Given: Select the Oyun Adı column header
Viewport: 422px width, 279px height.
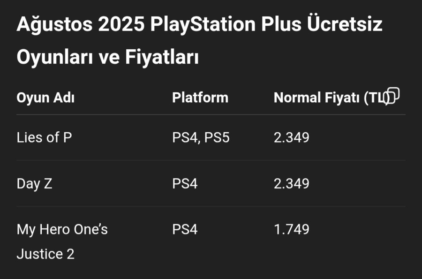Looking at the screenshot, I should pyautogui.click(x=45, y=98).
